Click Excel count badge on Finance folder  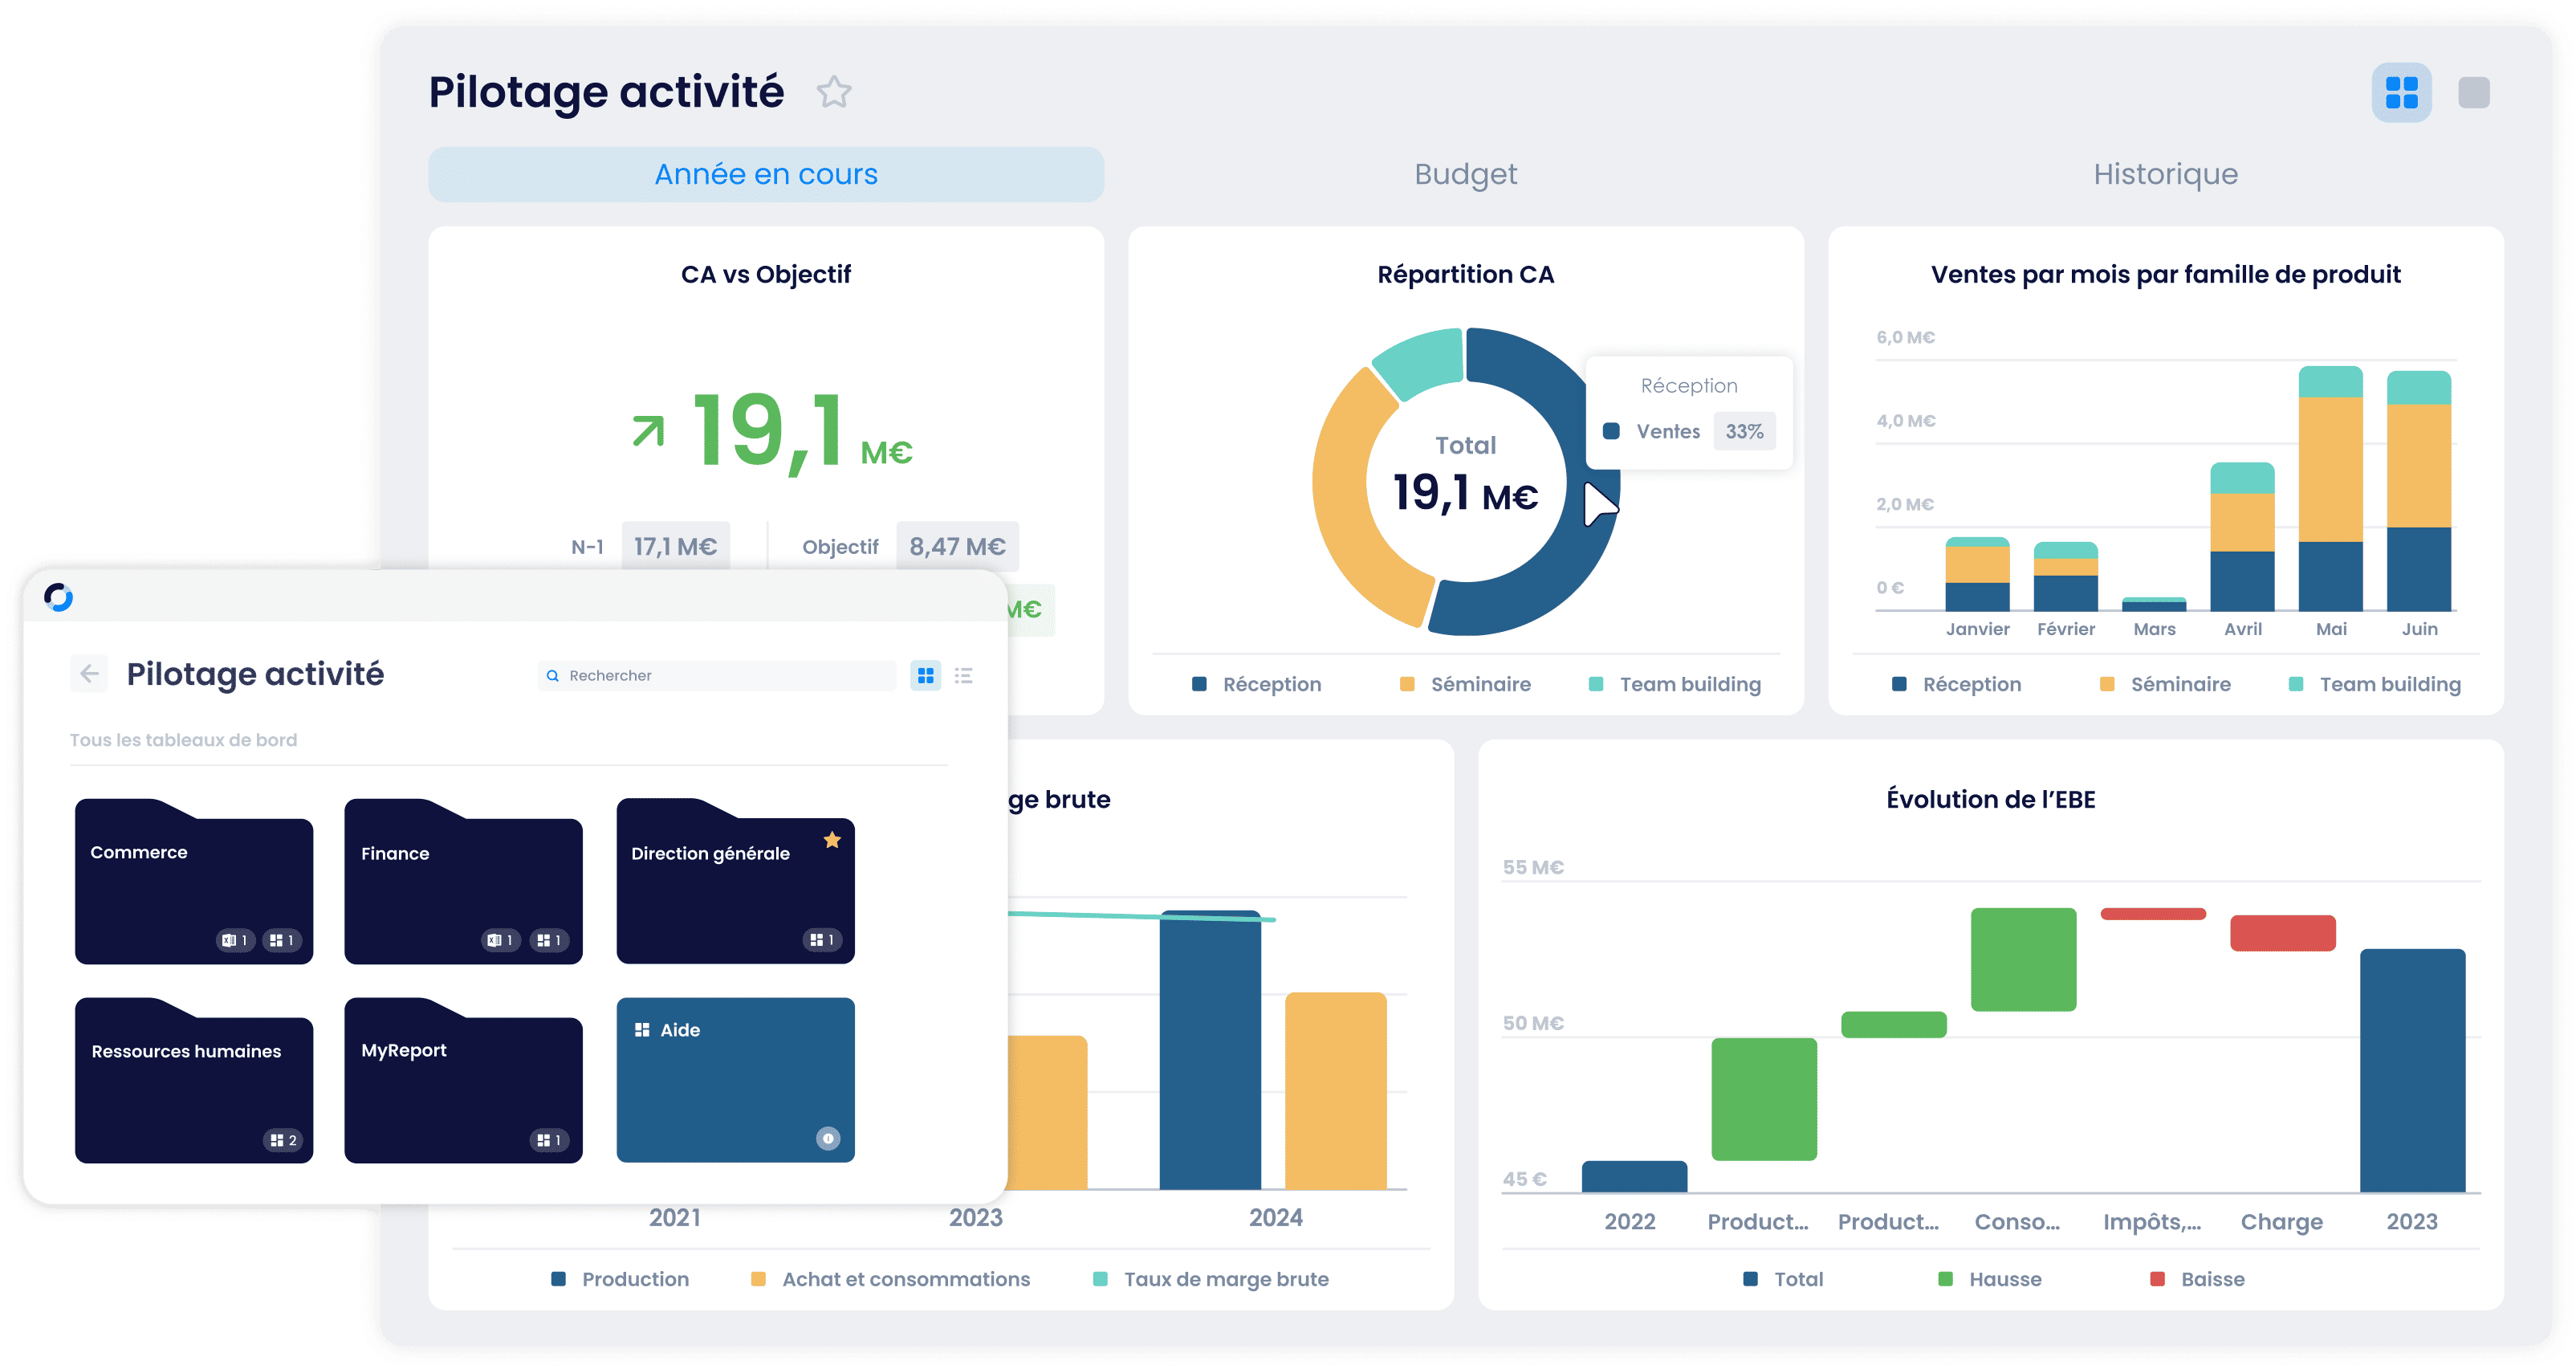[502, 940]
